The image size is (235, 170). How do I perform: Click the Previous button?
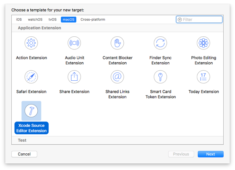pyautogui.click(x=181, y=154)
